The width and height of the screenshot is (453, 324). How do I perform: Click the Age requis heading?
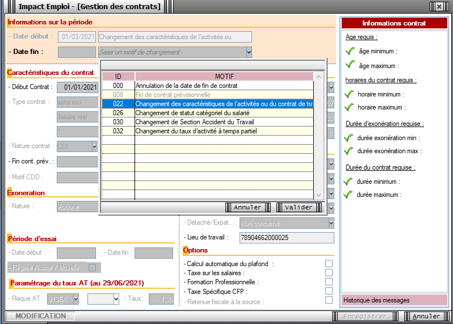click(x=362, y=37)
